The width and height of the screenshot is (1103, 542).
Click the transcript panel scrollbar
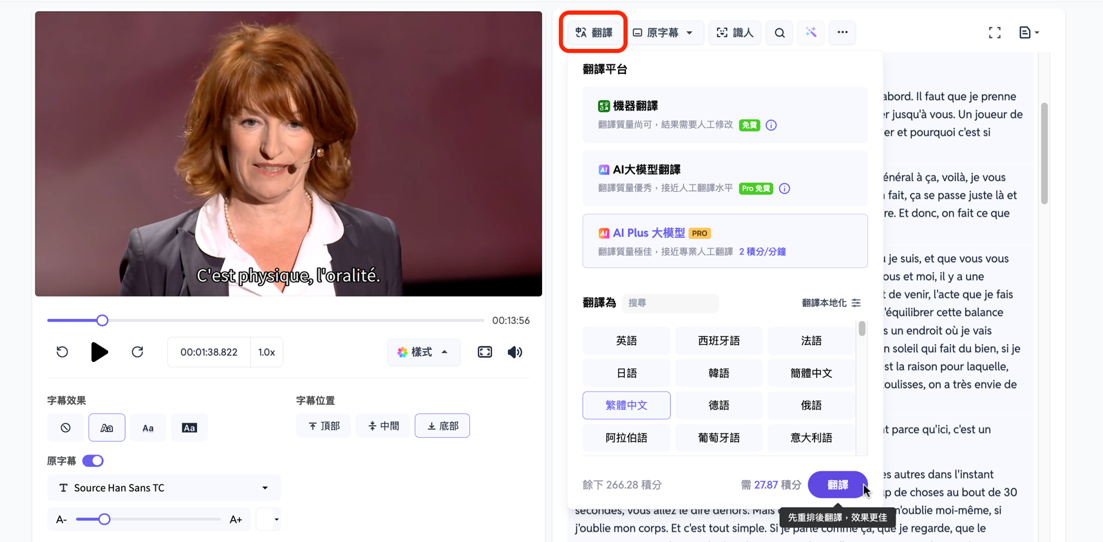coord(1044,154)
